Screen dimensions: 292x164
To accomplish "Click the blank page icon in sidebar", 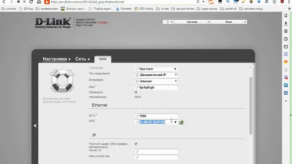I will coord(286,70).
